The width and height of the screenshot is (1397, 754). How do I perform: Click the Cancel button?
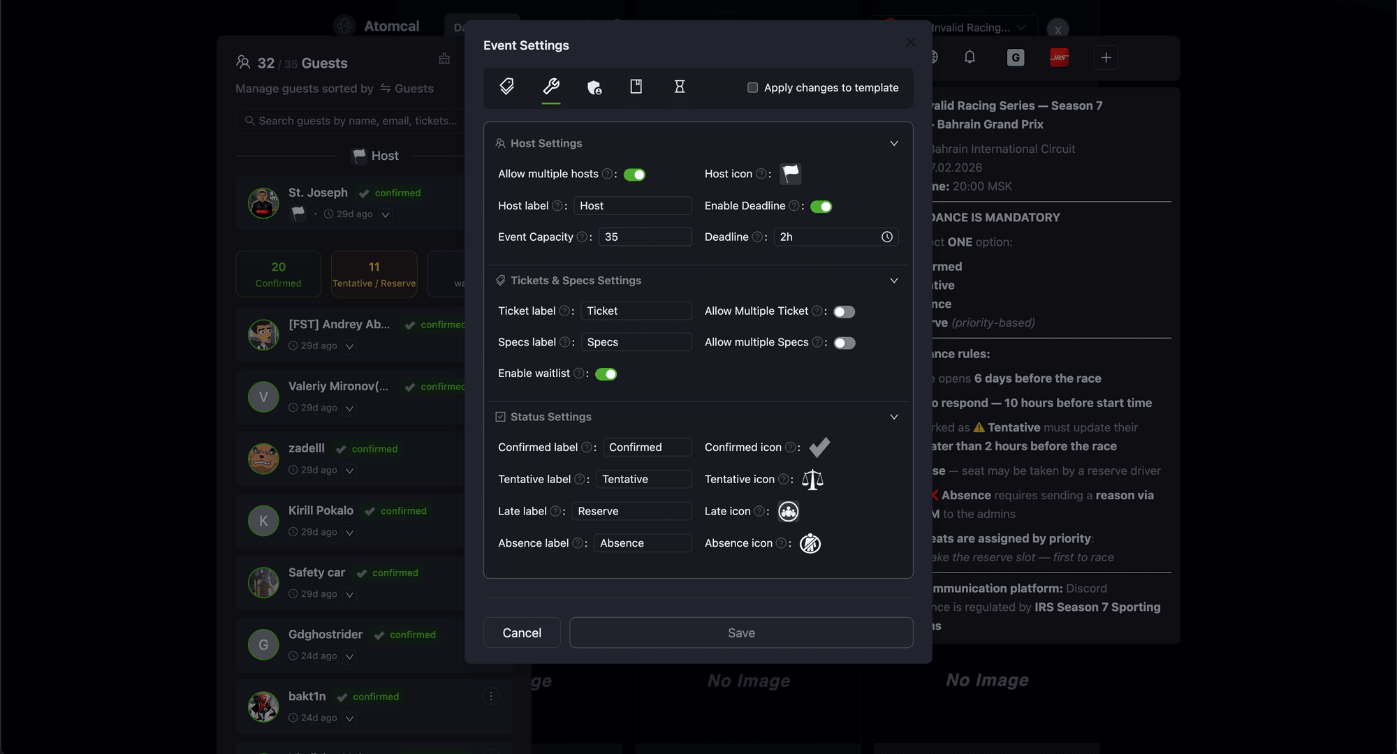click(522, 633)
